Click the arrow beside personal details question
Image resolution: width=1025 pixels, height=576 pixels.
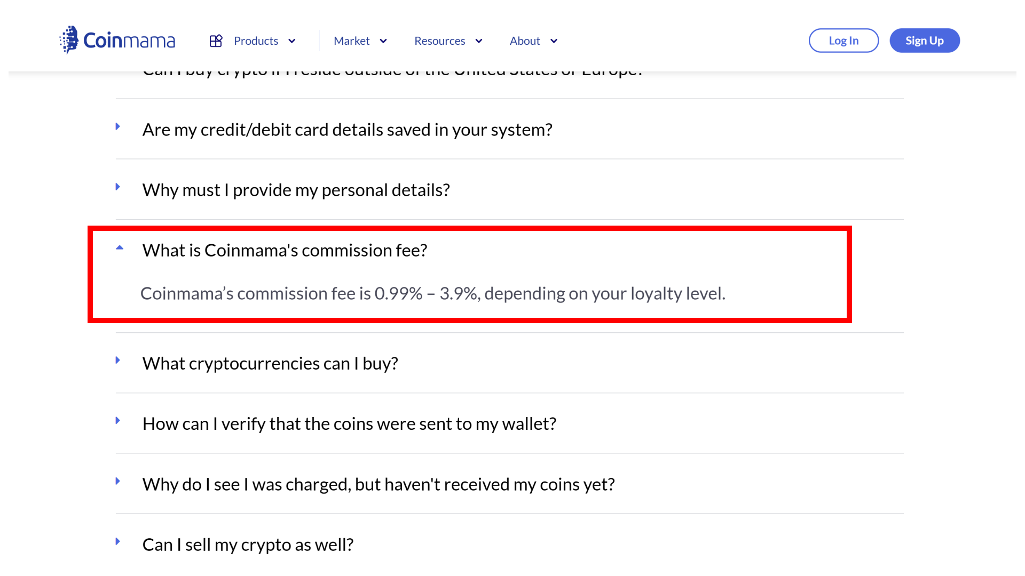[117, 187]
